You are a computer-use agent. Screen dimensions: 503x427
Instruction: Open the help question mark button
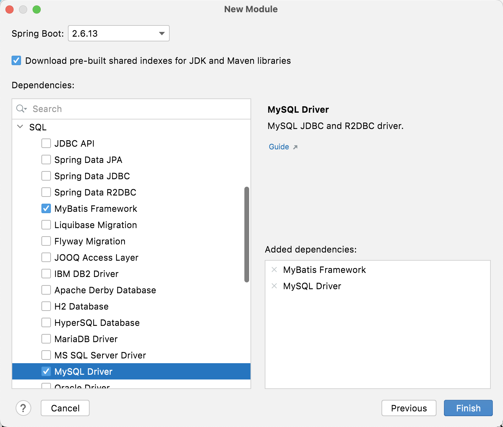[23, 408]
